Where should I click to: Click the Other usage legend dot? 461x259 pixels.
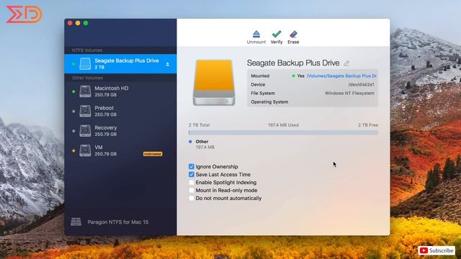coord(190,142)
